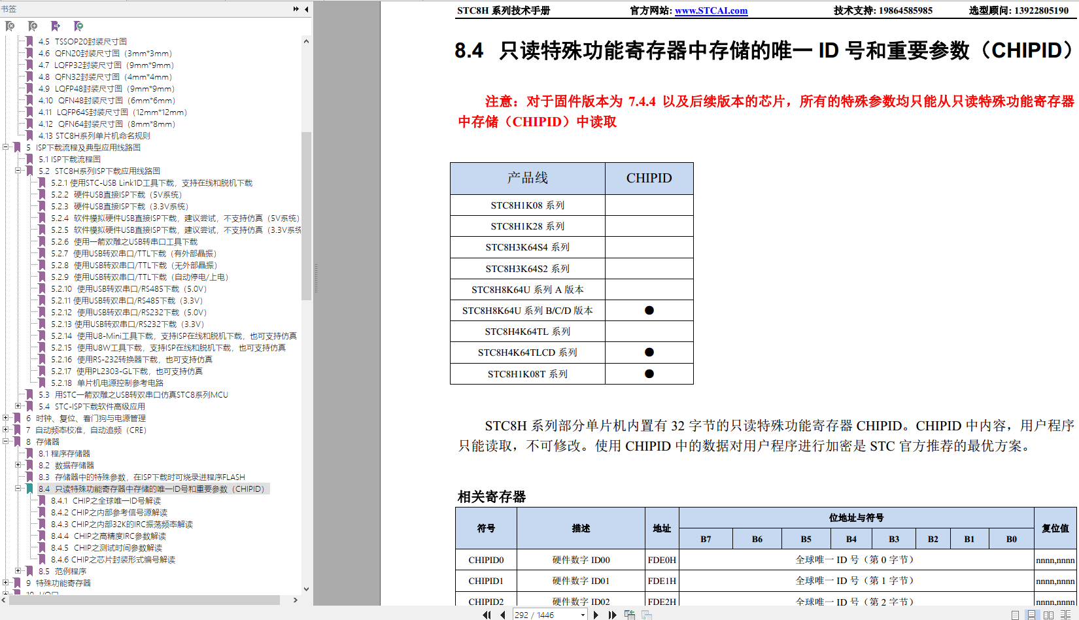Click bookmark icon of 8.4.1 entry
The width and height of the screenshot is (1079, 620).
(43, 501)
